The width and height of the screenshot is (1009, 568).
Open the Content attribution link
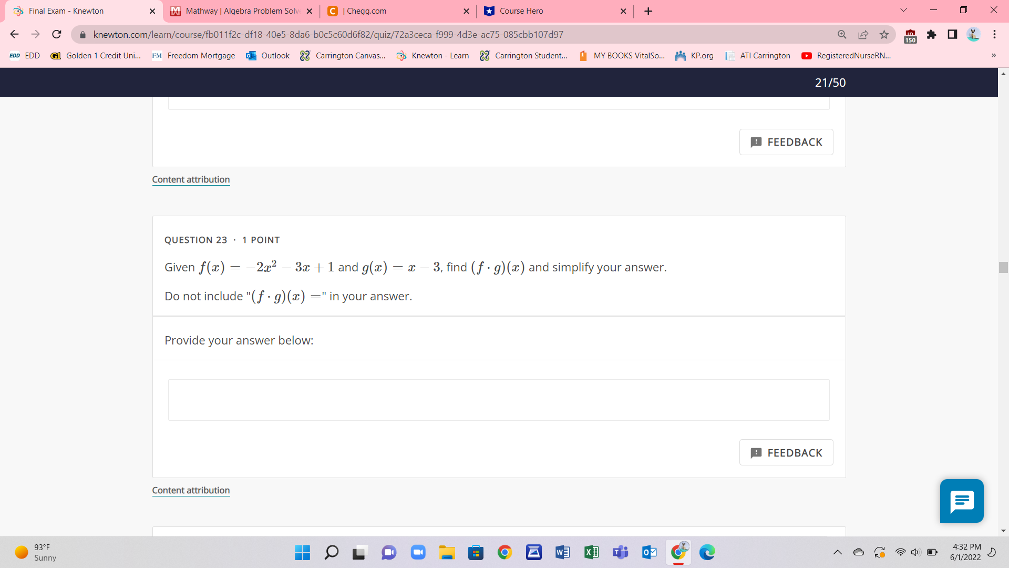190,490
